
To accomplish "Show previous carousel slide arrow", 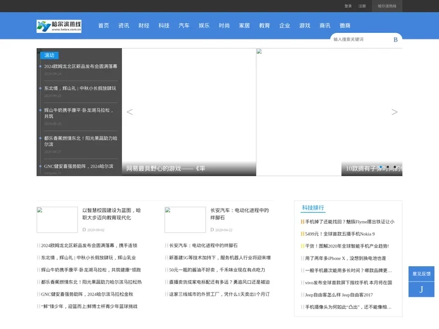I will [x=129, y=112].
